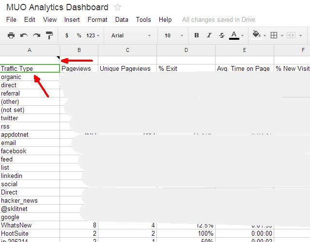Star the MUO Analytics Dashboard document

point(117,7)
